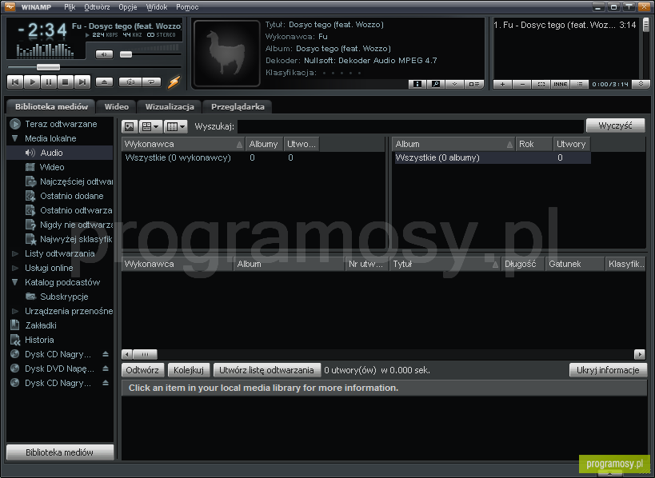
Task: Clear search with the Wyczyść button
Action: tap(615, 125)
